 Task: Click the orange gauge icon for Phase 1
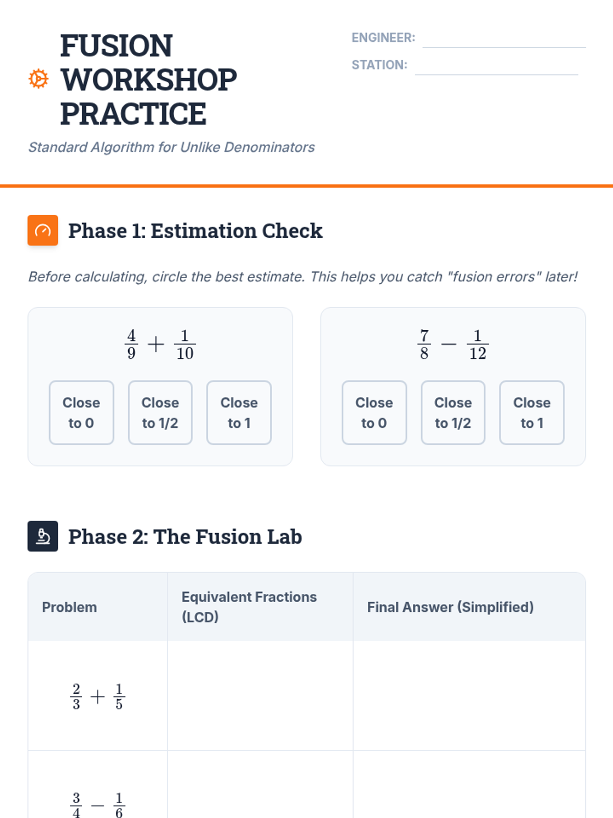(x=43, y=231)
